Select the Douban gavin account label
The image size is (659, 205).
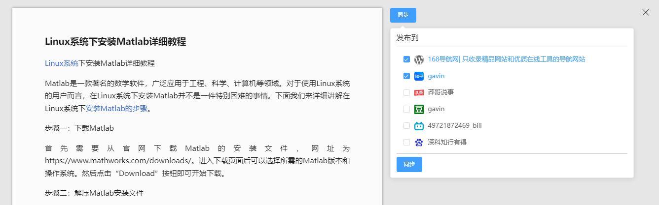click(436, 109)
